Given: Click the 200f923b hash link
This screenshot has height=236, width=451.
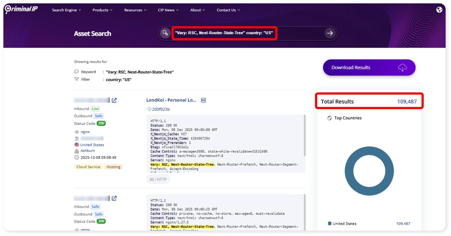Looking at the screenshot, I should click(x=161, y=109).
